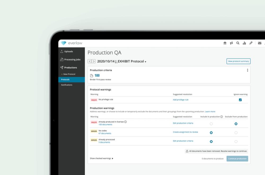Click the MAJOR badge on No privilege rule
The width and height of the screenshot is (265, 175).
click(94, 100)
